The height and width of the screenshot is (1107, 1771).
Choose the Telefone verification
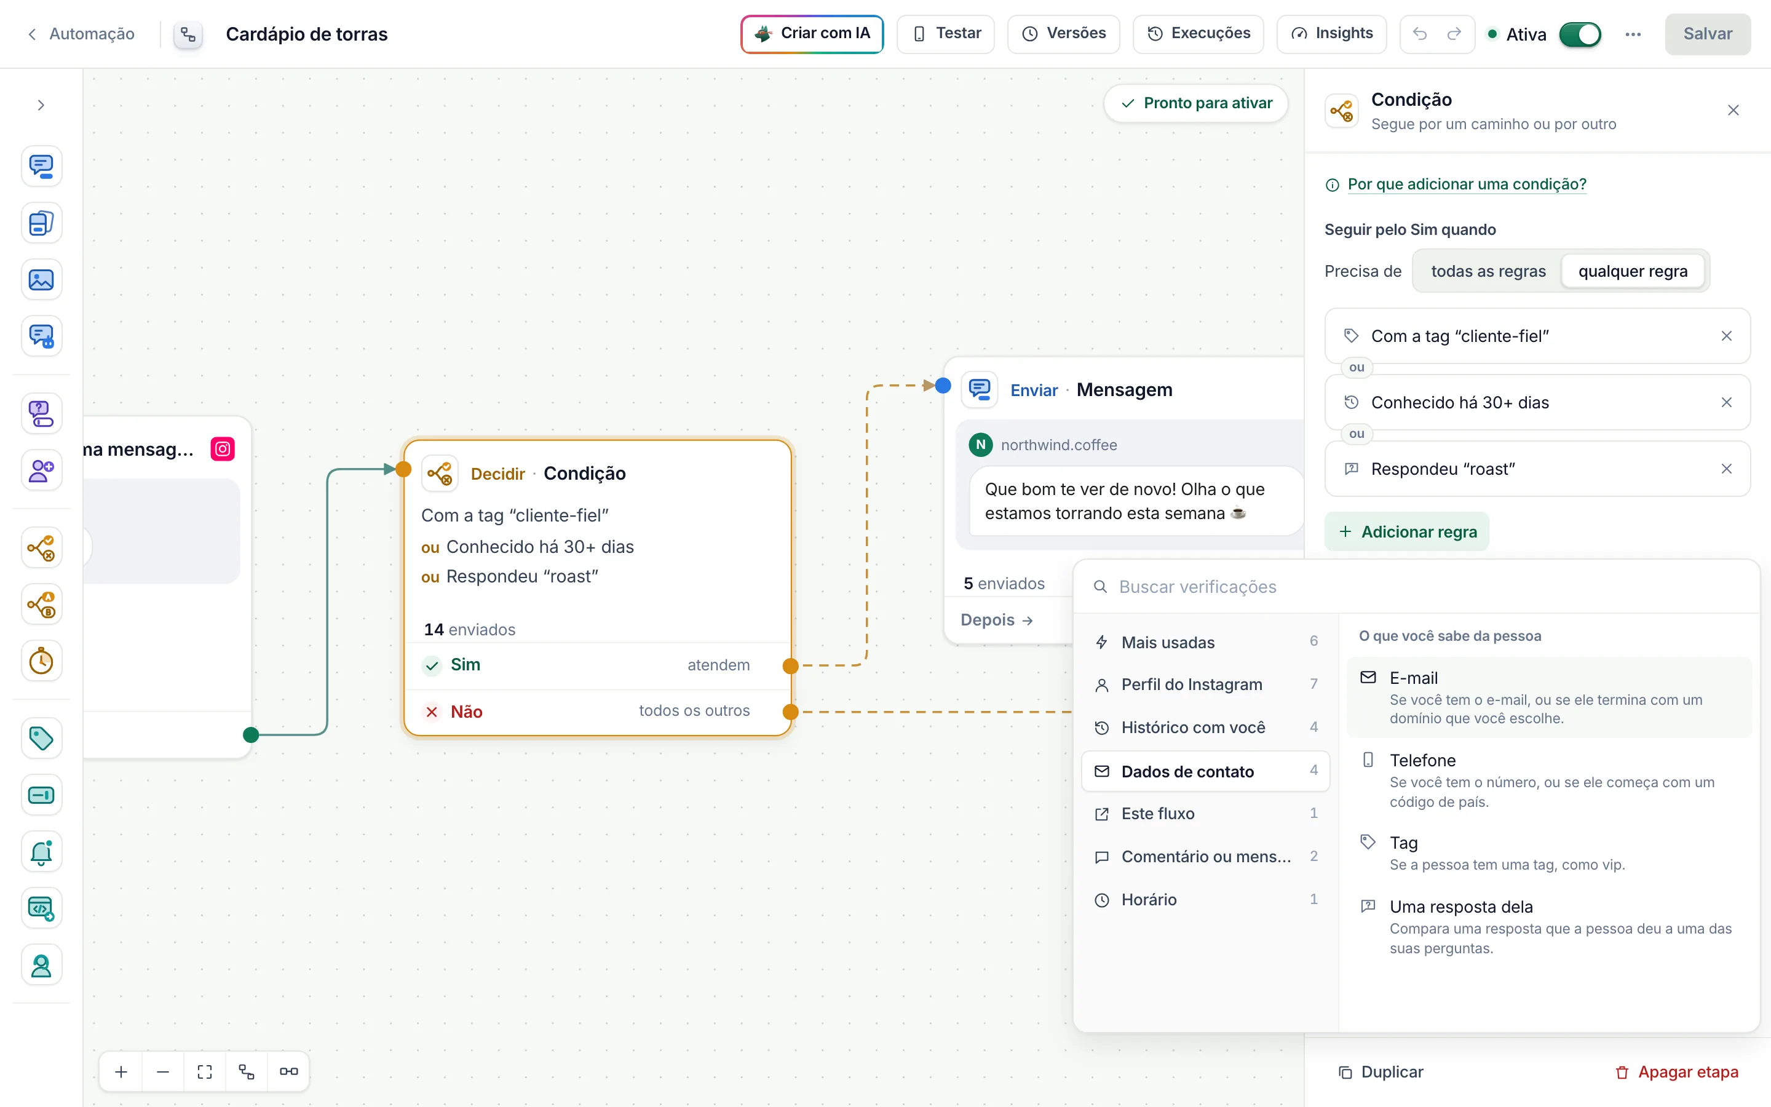point(1548,780)
